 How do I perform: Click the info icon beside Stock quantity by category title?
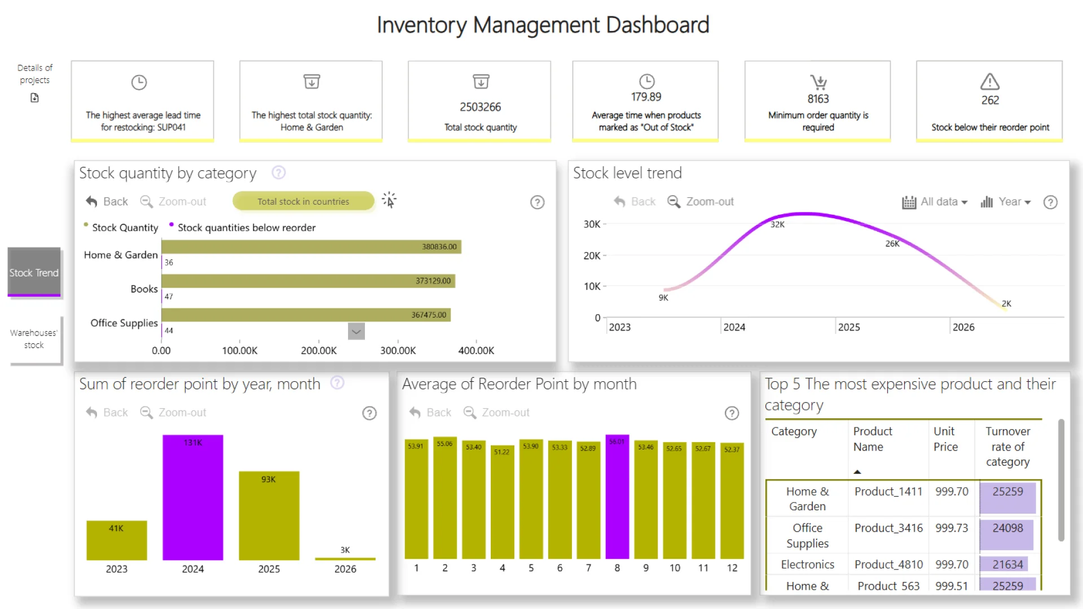pyautogui.click(x=279, y=173)
